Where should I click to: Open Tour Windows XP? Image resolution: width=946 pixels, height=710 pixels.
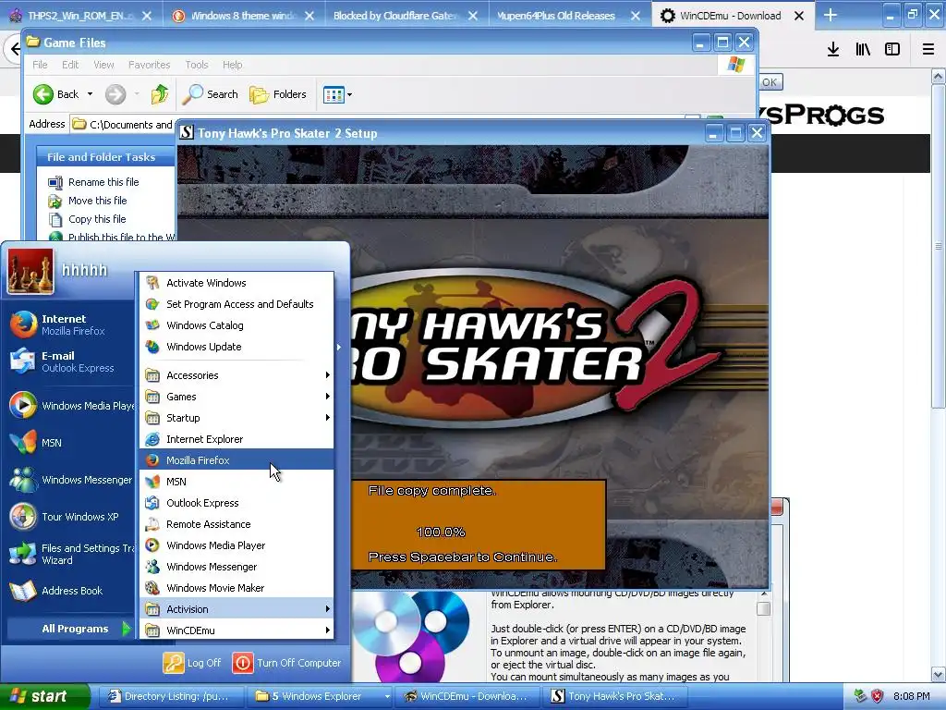(x=70, y=517)
